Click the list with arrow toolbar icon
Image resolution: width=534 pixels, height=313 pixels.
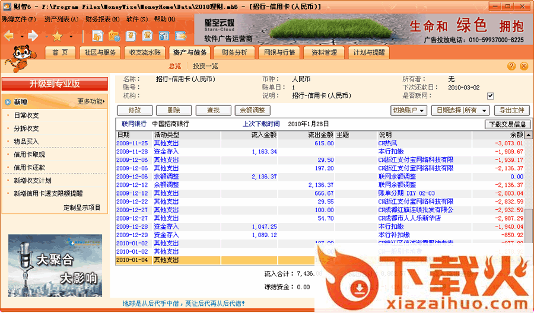point(180,36)
